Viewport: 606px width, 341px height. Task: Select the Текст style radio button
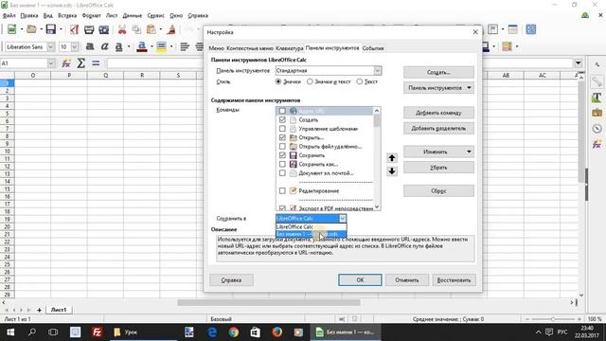tap(360, 81)
